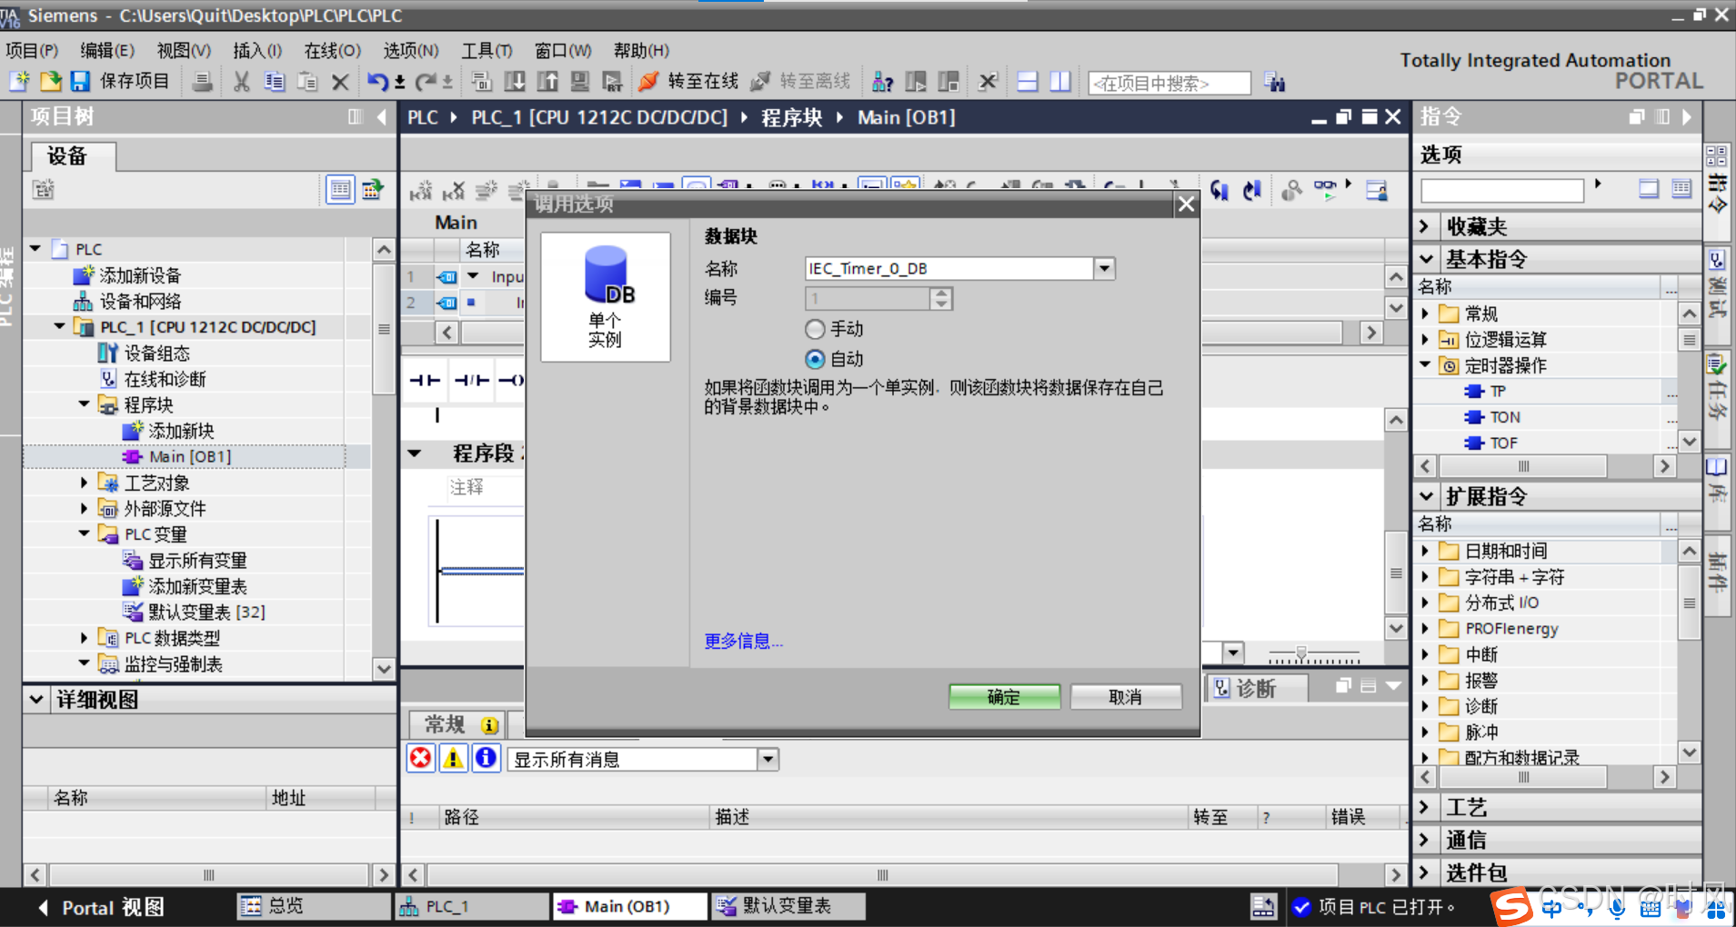Click the undo arrow icon
The height and width of the screenshot is (927, 1736).
click(x=377, y=82)
